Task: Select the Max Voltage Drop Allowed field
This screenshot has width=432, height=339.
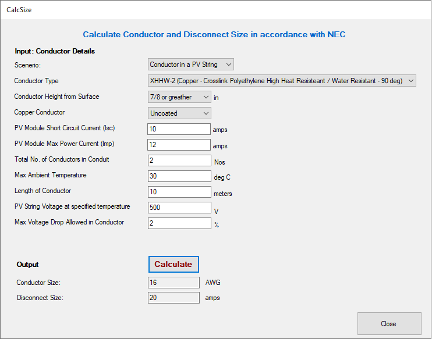Action: click(x=179, y=223)
